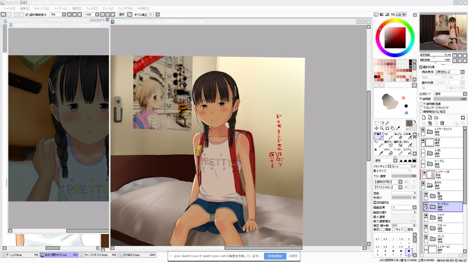Screen dimensions: 468x263
Task: Hide the 髪 layer folder
Action: click(x=426, y=194)
